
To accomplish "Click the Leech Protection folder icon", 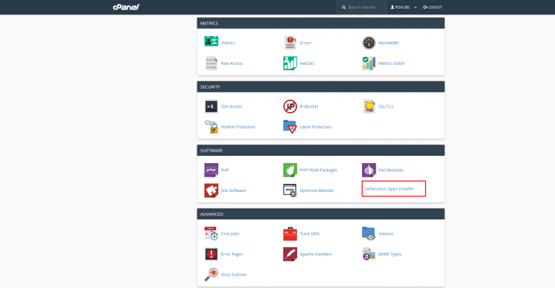I will [290, 127].
